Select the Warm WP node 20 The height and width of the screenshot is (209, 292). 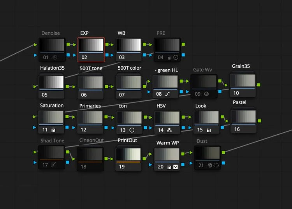[x=167, y=159]
